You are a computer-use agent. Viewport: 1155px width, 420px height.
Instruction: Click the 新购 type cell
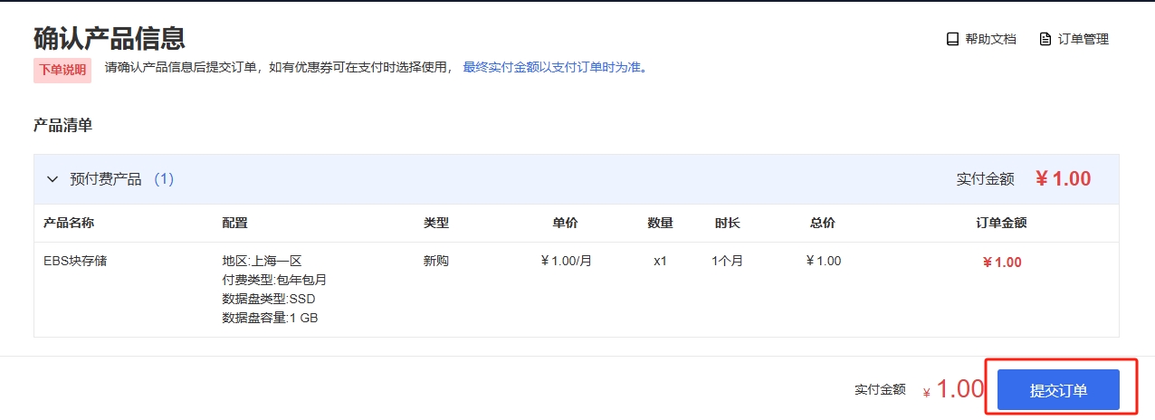(436, 261)
